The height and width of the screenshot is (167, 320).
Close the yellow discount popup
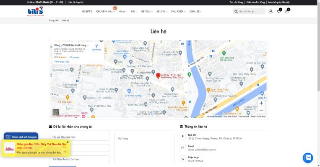point(68,142)
